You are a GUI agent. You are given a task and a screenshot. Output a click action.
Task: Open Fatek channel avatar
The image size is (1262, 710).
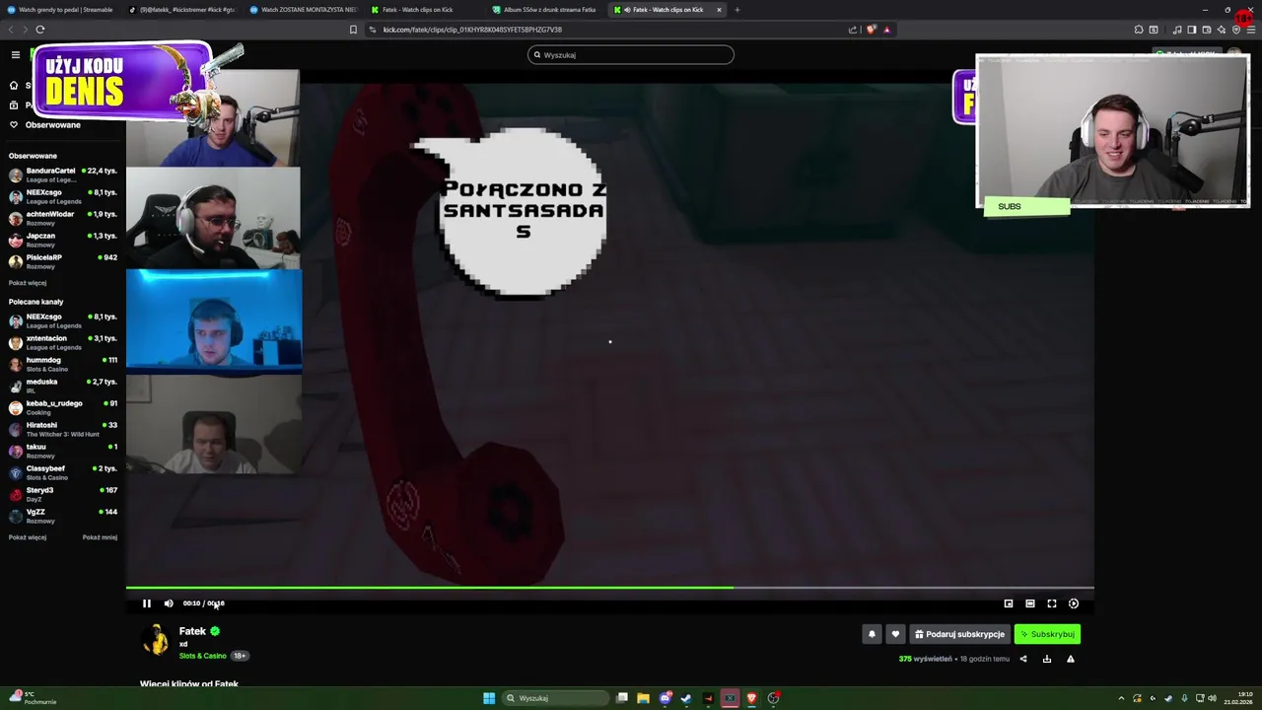click(155, 640)
